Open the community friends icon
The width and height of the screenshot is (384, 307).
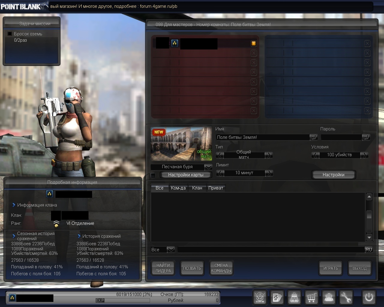329,297
